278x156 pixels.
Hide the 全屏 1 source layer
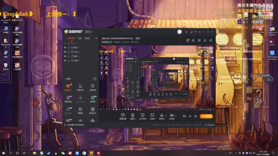[x=65, y=60]
